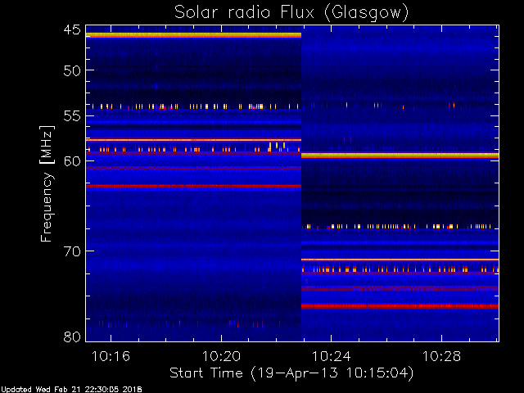Click the 80 frequency tick label
The width and height of the screenshot is (524, 393).
pyautogui.click(x=72, y=337)
